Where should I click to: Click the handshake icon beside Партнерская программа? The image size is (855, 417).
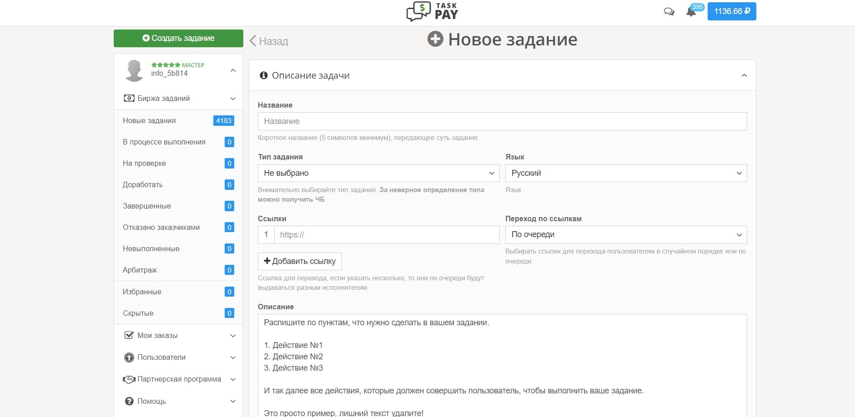click(x=129, y=379)
